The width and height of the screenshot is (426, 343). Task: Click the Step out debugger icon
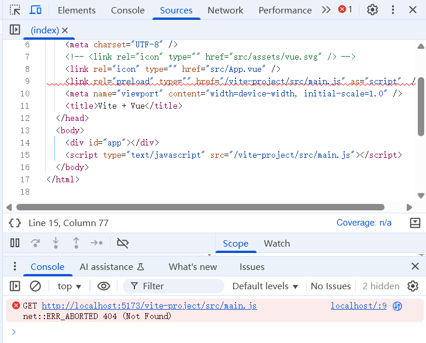(x=77, y=243)
